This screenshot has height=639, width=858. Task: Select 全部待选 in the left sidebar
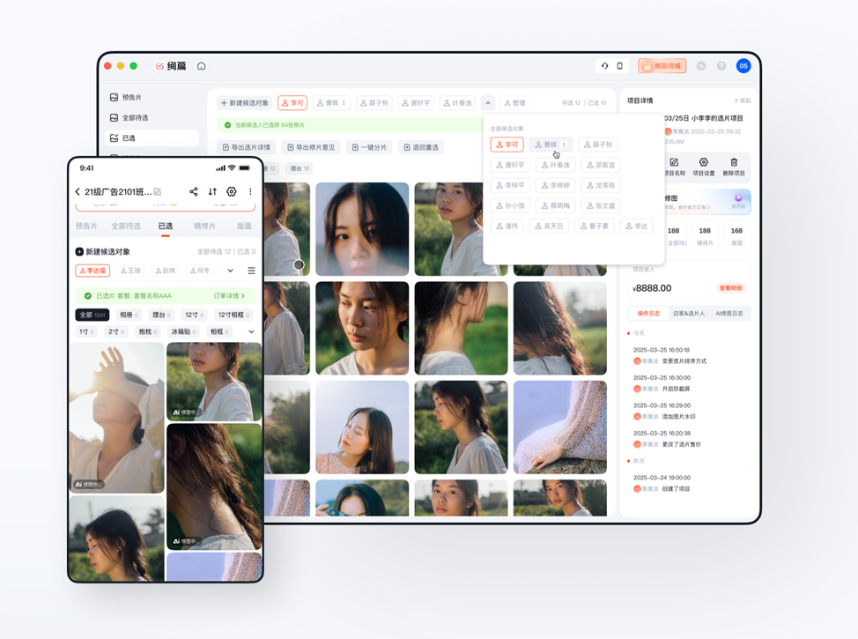pos(135,117)
